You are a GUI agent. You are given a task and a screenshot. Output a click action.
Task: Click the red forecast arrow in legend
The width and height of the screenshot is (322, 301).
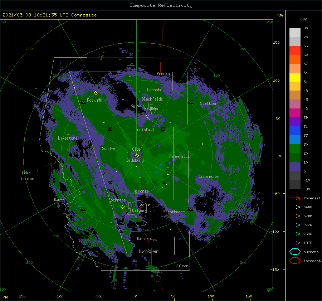click(295, 198)
